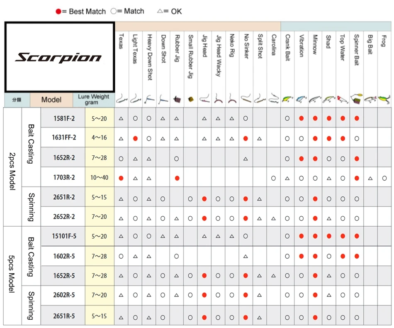
Task: Click the Crank Bait column header text
Action: click(287, 48)
